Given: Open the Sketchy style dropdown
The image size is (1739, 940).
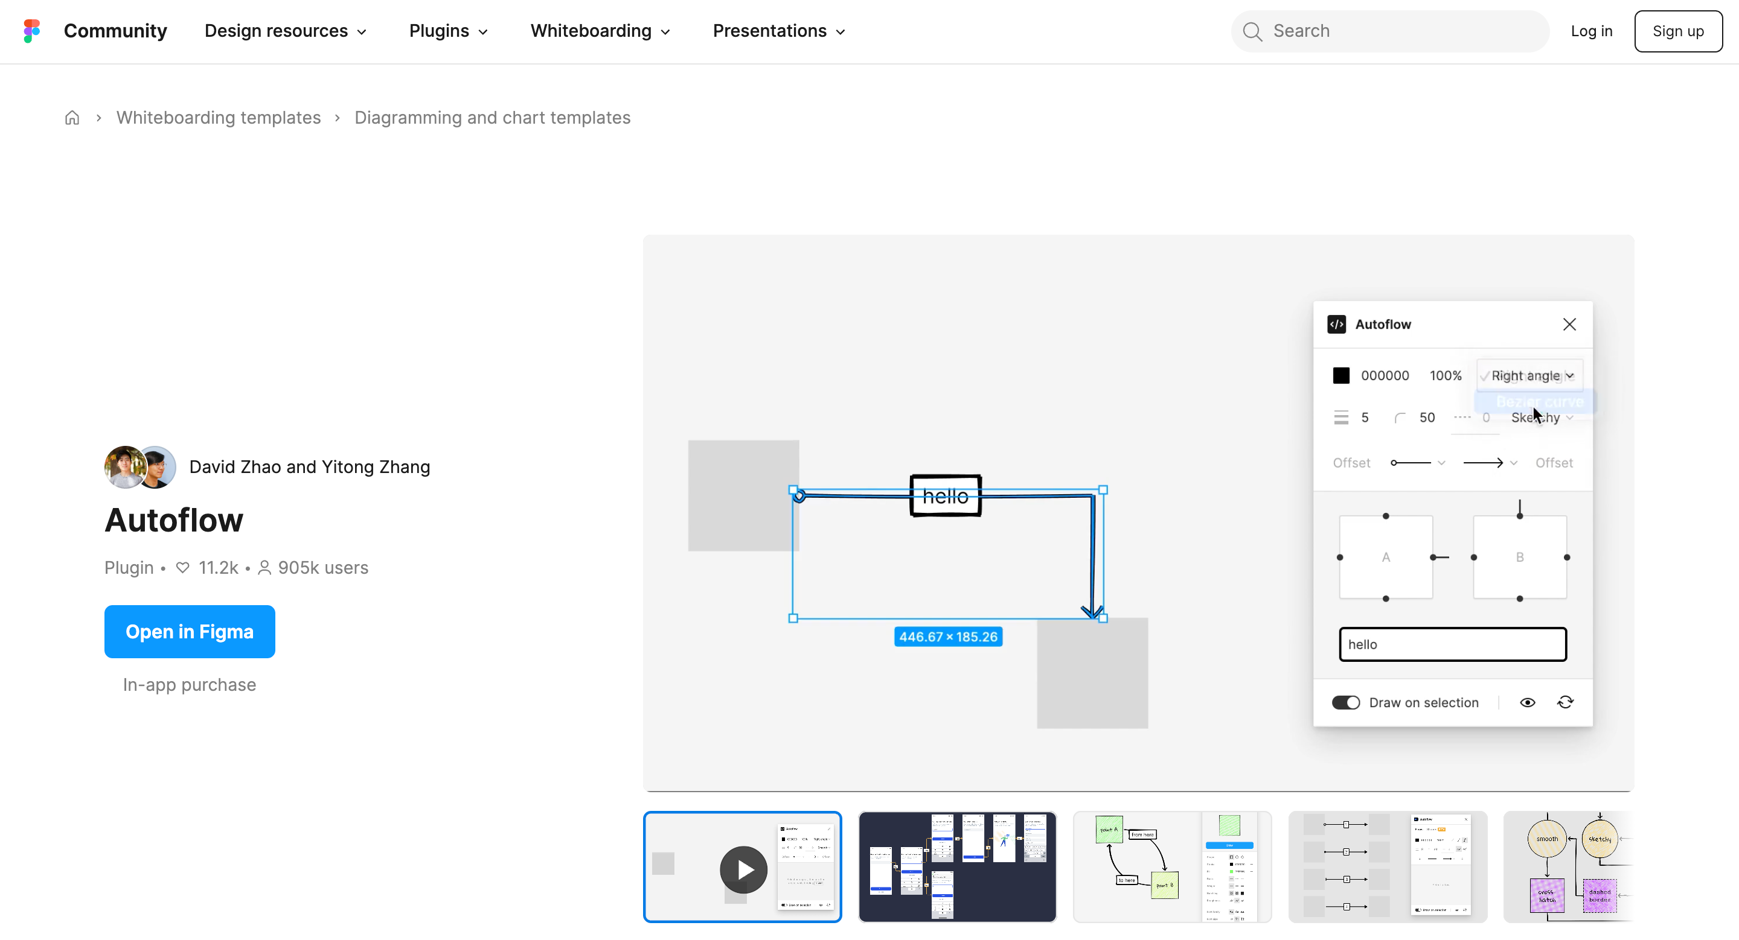Looking at the screenshot, I should coord(1543,418).
